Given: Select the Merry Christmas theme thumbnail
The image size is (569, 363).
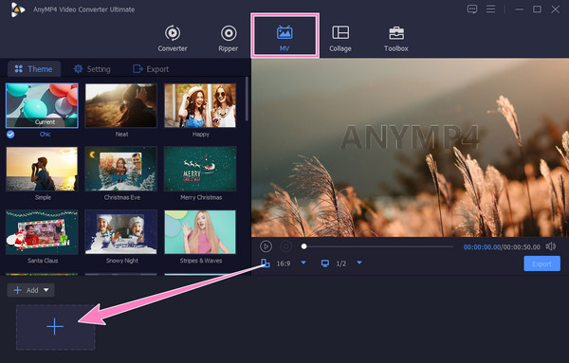Looking at the screenshot, I should coord(200,169).
